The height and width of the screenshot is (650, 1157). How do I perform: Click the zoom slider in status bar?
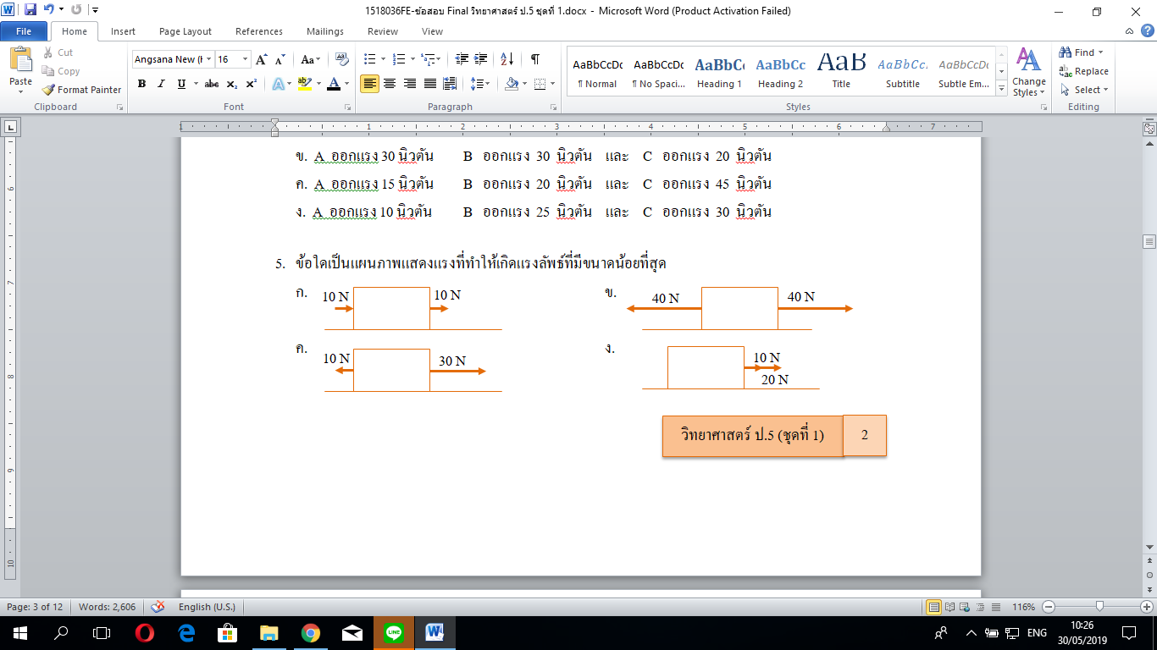click(1099, 607)
